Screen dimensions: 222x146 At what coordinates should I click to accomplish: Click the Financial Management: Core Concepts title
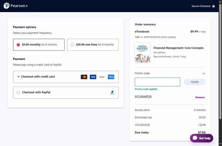click(178, 48)
